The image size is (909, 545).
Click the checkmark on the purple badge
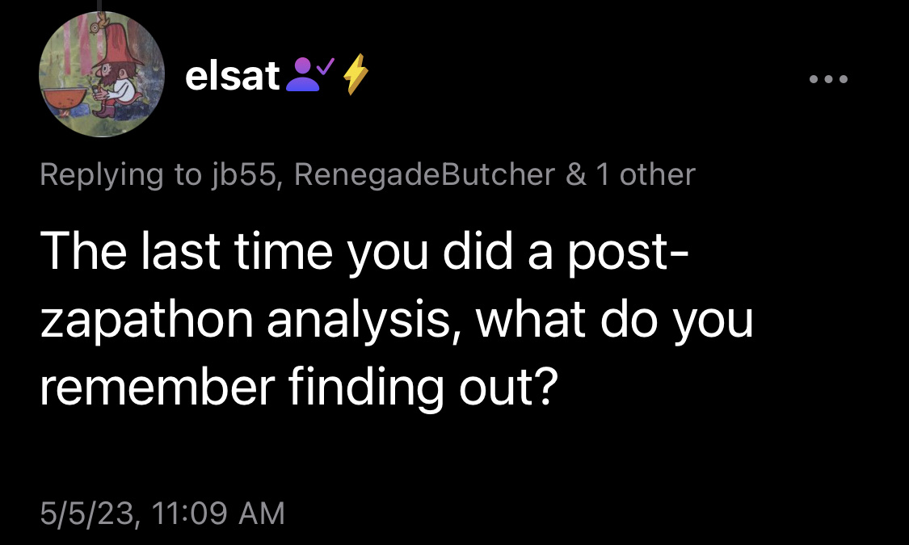click(326, 66)
